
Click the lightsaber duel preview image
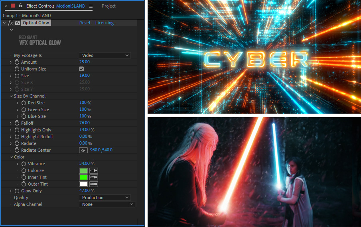tap(254, 172)
